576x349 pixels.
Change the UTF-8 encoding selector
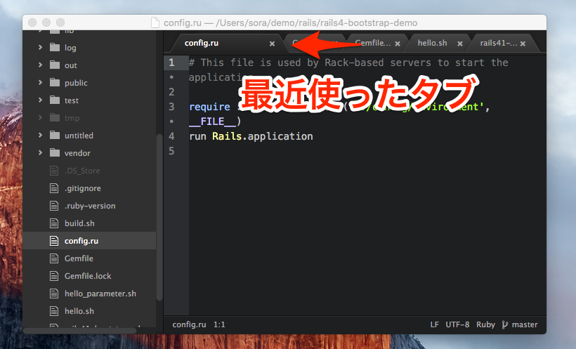pos(457,324)
